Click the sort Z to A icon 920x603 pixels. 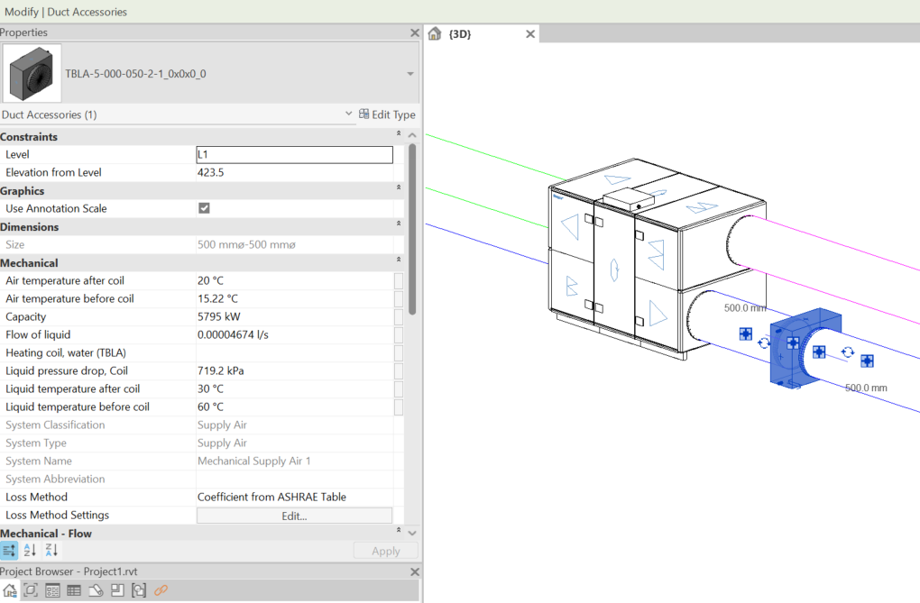pyautogui.click(x=51, y=550)
